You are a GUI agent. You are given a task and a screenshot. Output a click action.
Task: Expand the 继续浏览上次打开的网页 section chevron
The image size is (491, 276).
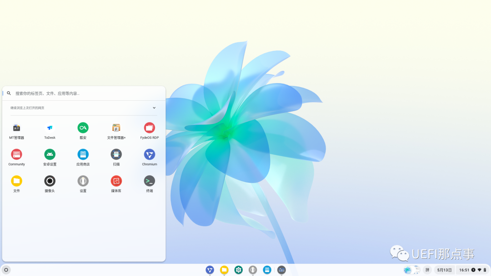pos(154,108)
